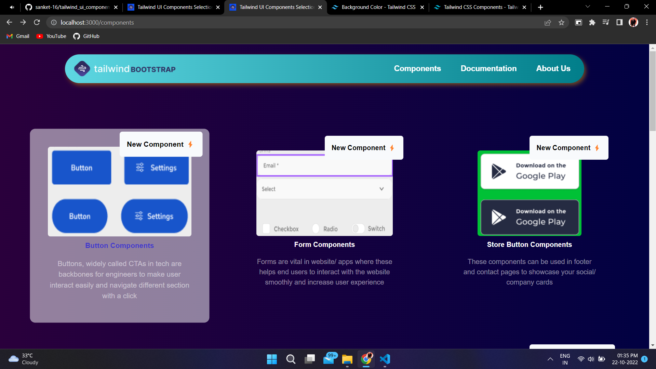Tick the Checkbox in Form Components
Screen dimensions: 656x369
click(x=266, y=228)
